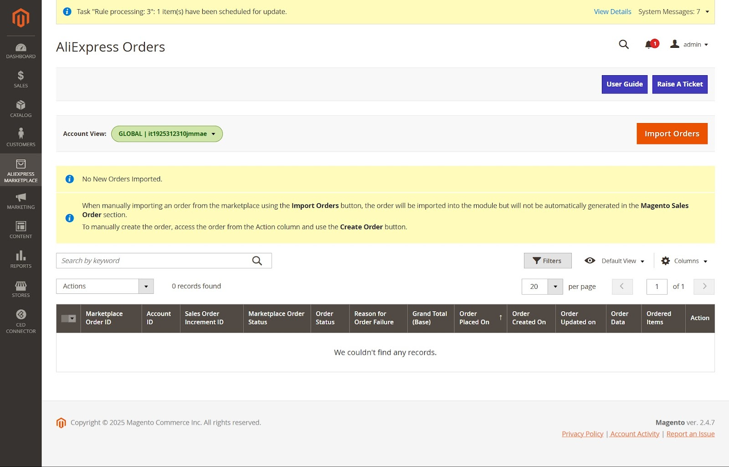
Task: Open the CED Connector menu item
Action: 21,321
